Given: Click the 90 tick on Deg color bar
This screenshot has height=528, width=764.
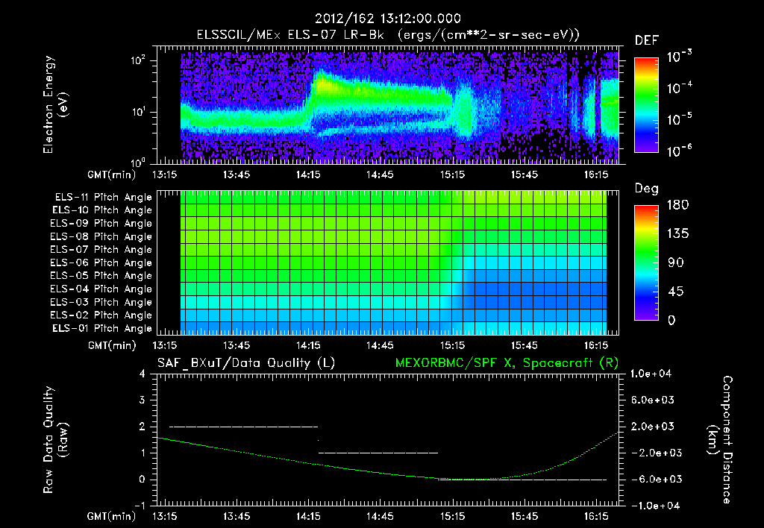Looking at the screenshot, I should [x=676, y=263].
